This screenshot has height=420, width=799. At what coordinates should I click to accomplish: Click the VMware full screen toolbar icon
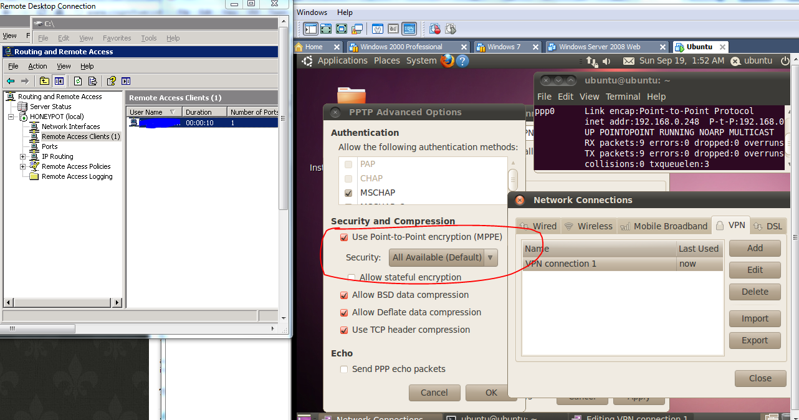326,29
